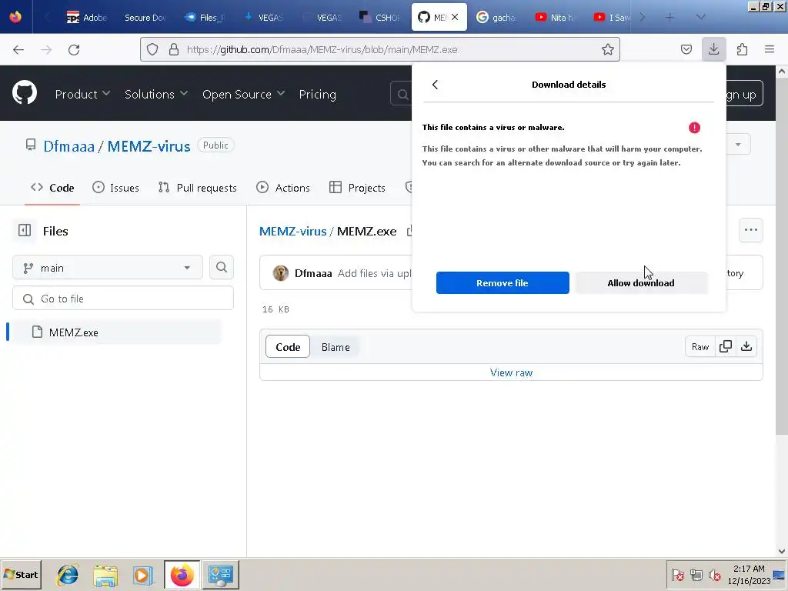The height and width of the screenshot is (591, 788).
Task: Click Action Center flag tray icon
Action: pyautogui.click(x=677, y=574)
